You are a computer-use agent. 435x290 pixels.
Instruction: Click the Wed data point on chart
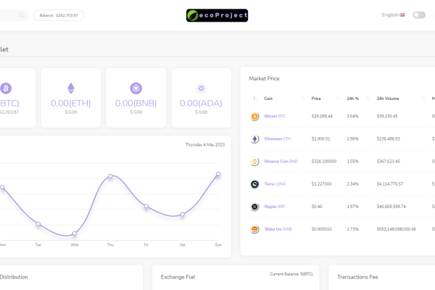coord(75,233)
